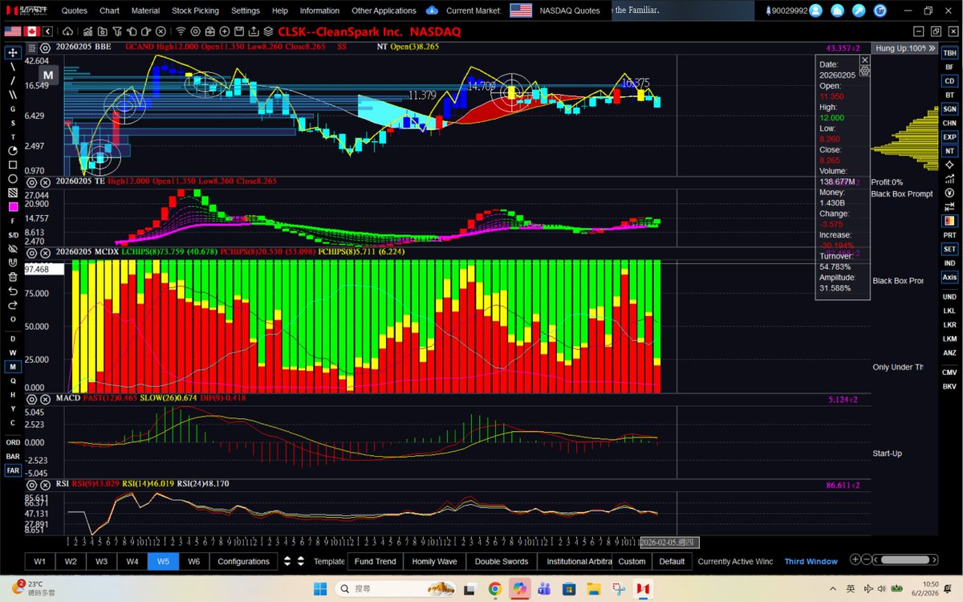The image size is (963, 602).
Task: Click the save disk toolbar icon
Action: coord(239,31)
